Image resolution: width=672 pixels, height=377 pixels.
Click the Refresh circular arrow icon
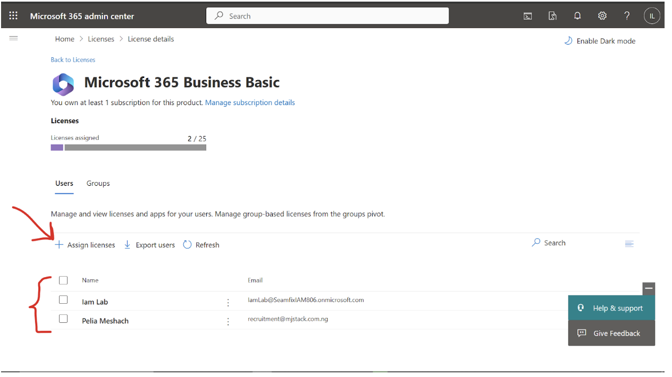[187, 245]
